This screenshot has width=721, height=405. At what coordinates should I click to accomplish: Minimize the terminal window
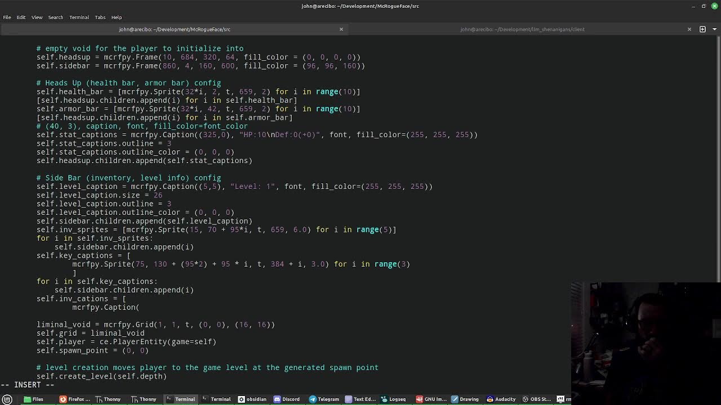(x=693, y=6)
